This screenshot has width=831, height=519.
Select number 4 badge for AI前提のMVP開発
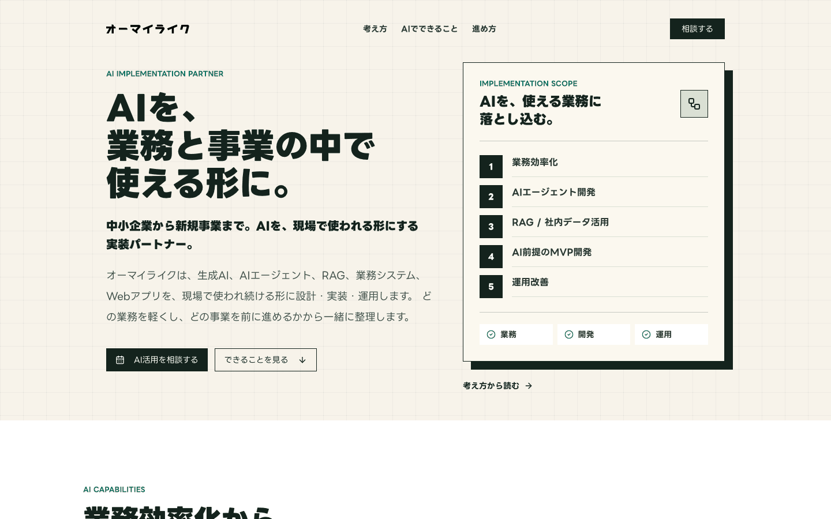click(491, 257)
